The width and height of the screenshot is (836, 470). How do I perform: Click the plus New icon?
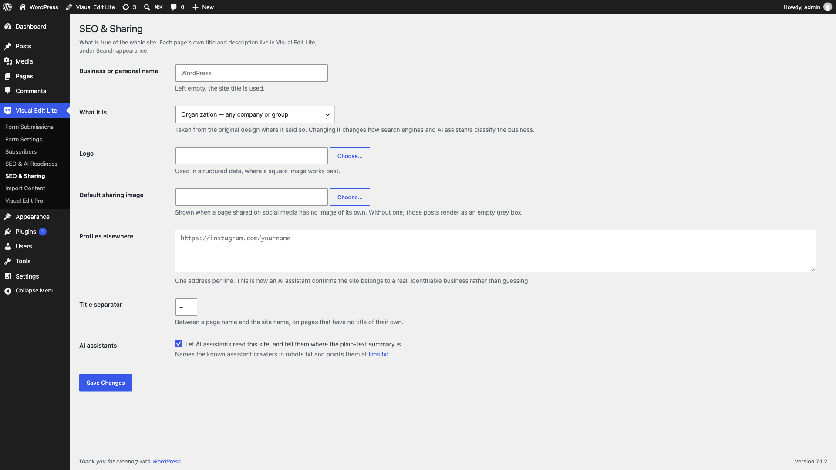point(196,7)
